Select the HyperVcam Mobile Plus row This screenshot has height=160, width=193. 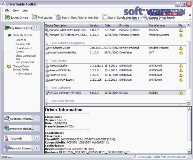[115, 52]
